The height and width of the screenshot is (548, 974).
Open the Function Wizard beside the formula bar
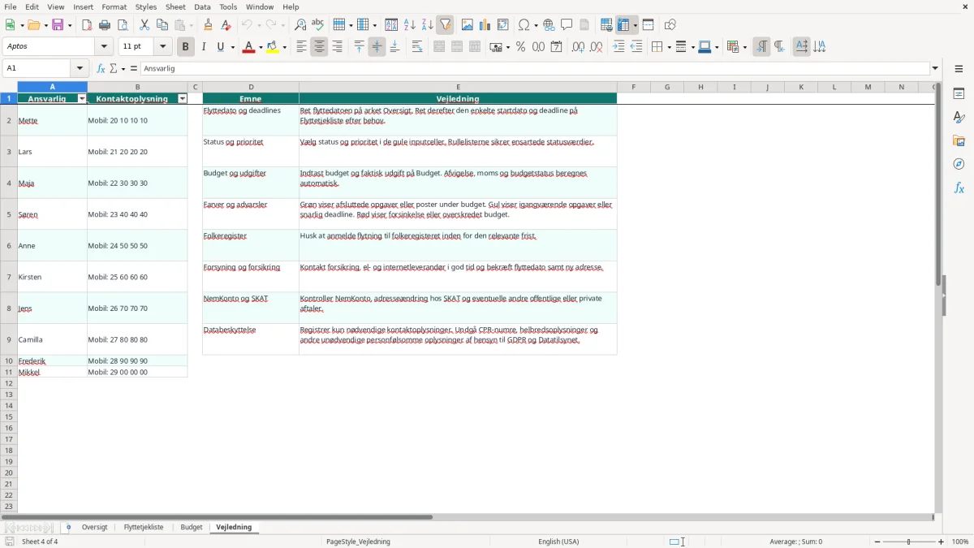click(101, 69)
